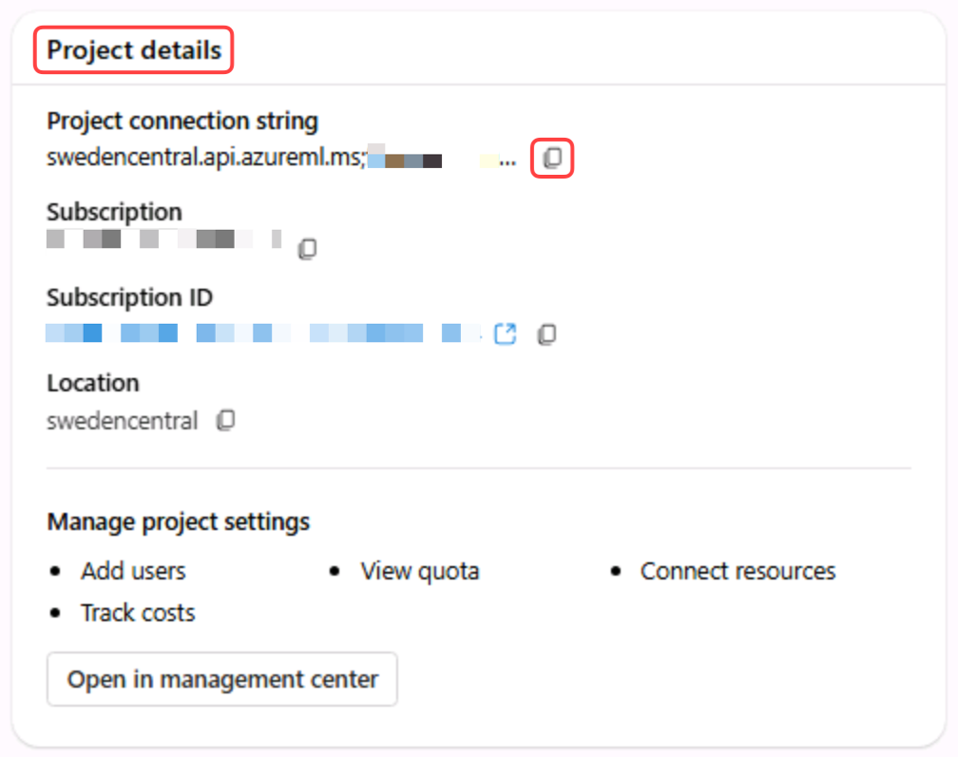The image size is (958, 757).
Task: Select Connect resources option
Action: click(x=738, y=571)
